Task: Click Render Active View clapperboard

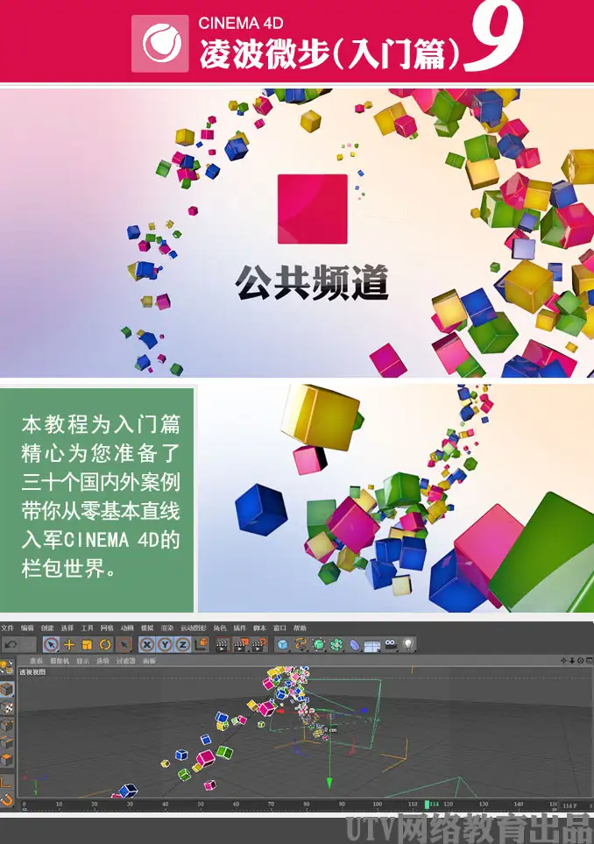Action: point(223,644)
